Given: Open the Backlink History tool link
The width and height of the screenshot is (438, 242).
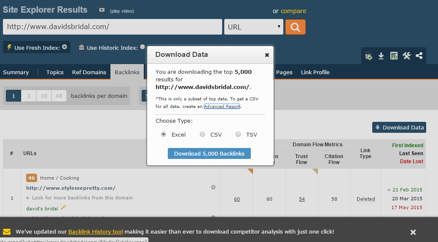Looking at the screenshot, I should tap(96, 231).
